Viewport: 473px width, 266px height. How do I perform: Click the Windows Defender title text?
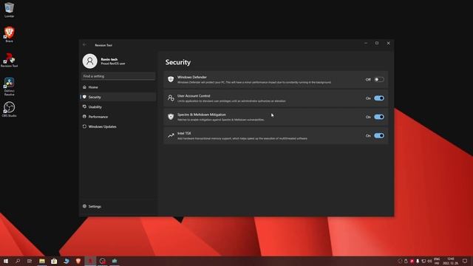point(192,77)
